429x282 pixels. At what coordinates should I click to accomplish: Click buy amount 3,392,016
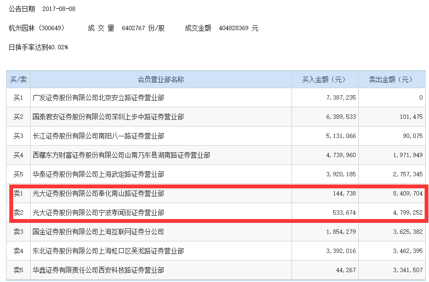[341, 251]
